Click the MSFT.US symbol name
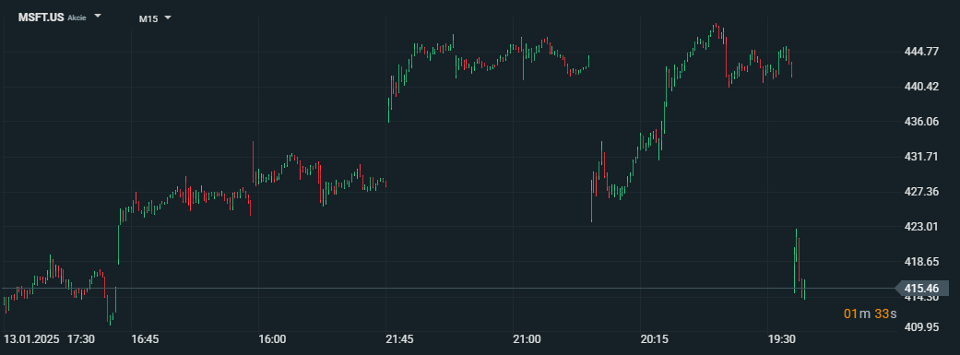 click(x=41, y=18)
